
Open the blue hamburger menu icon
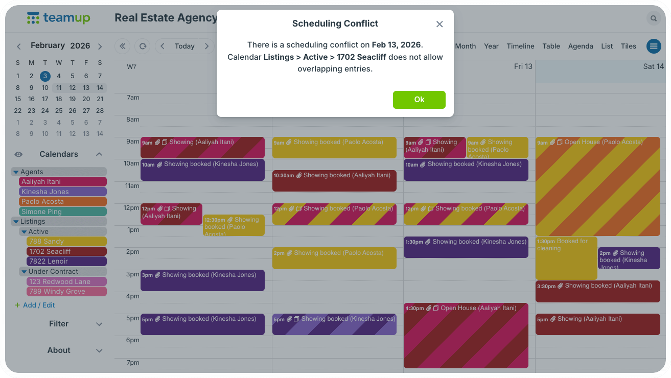pyautogui.click(x=654, y=46)
